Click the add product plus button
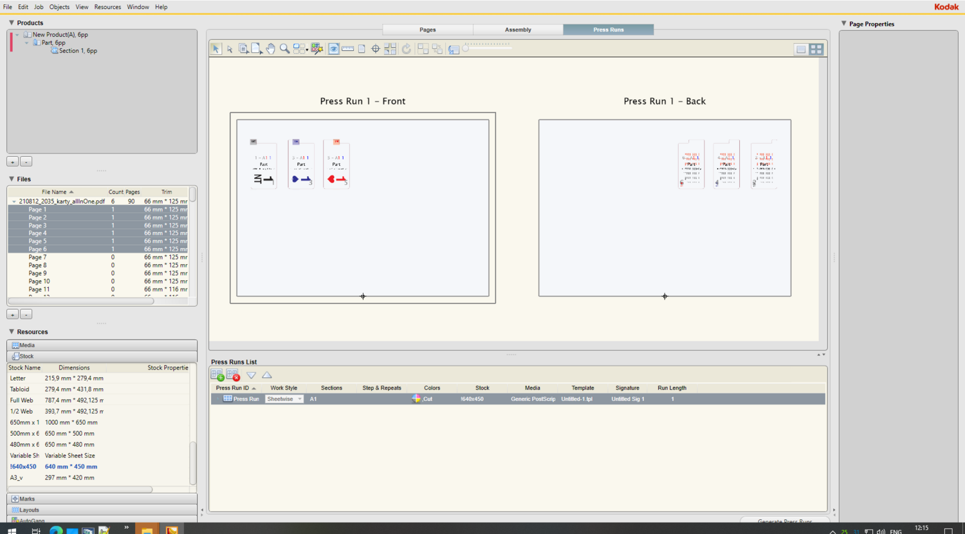 tap(12, 162)
